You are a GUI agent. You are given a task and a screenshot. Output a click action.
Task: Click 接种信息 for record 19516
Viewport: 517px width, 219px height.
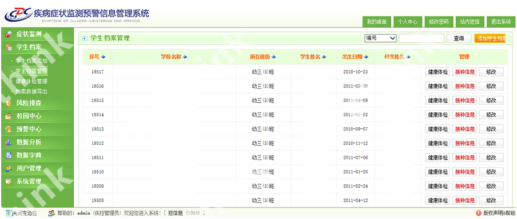coord(464,86)
